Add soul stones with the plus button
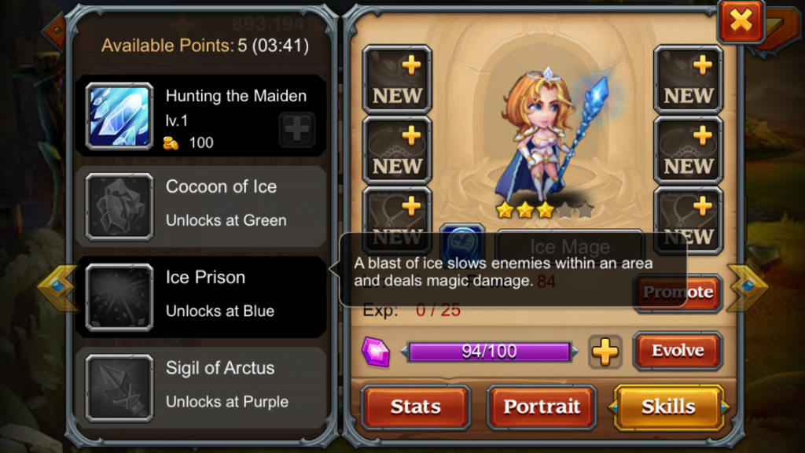 coord(605,352)
